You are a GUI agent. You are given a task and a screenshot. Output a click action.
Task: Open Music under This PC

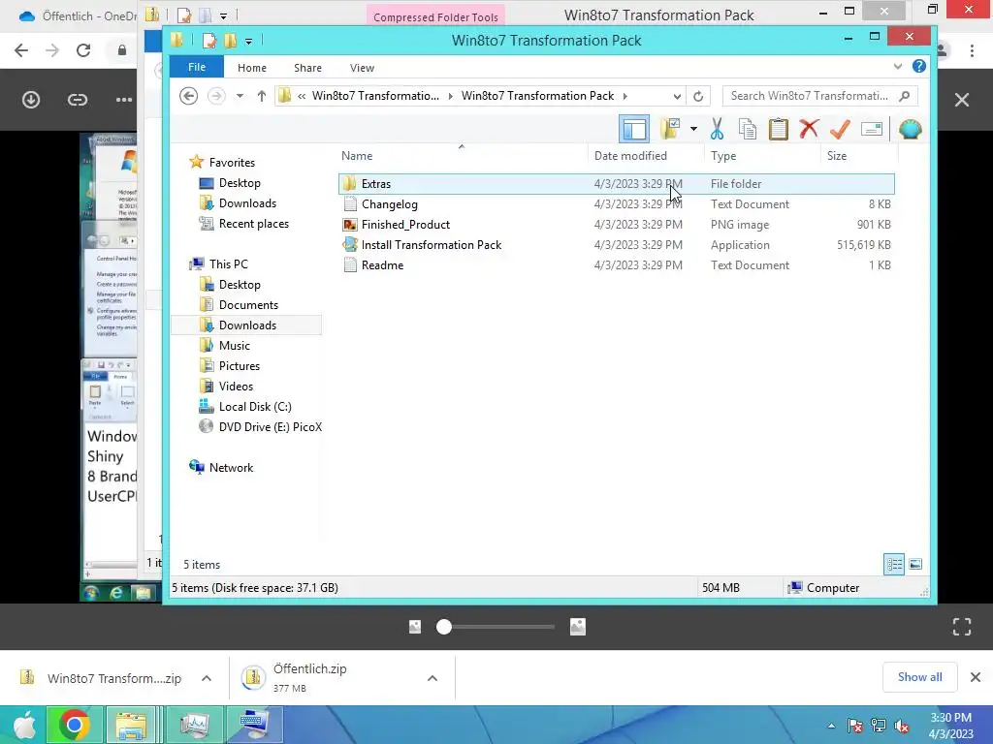click(235, 346)
